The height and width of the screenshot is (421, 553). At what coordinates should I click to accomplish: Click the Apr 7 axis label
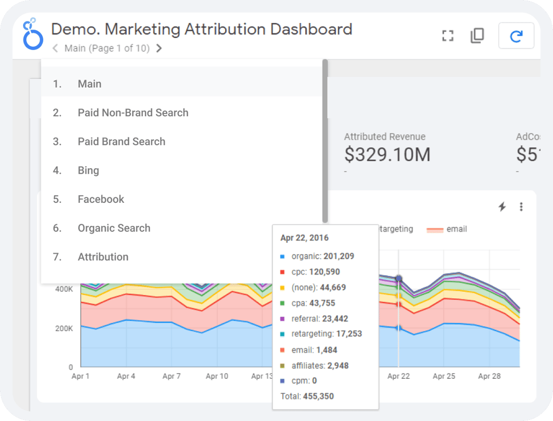[172, 376]
